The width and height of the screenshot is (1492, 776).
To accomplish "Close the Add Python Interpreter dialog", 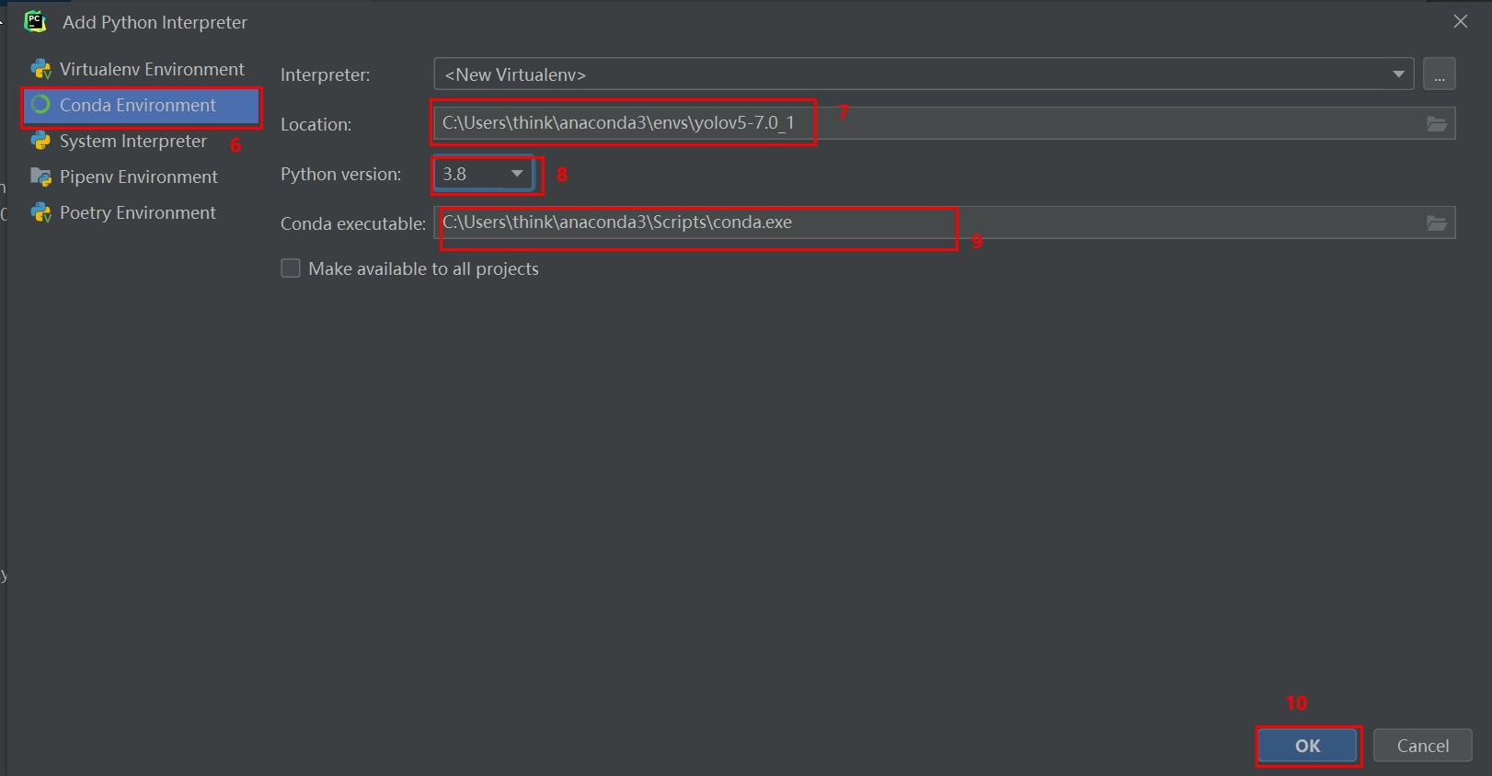I will pos(1461,21).
